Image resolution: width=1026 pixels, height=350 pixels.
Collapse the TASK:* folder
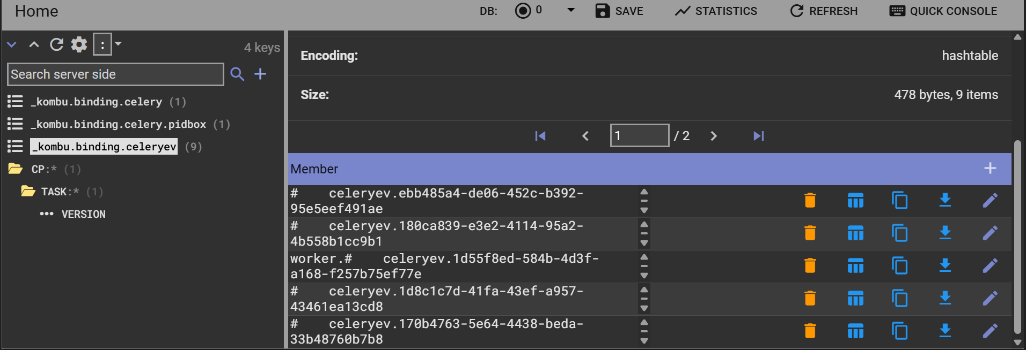(28, 192)
